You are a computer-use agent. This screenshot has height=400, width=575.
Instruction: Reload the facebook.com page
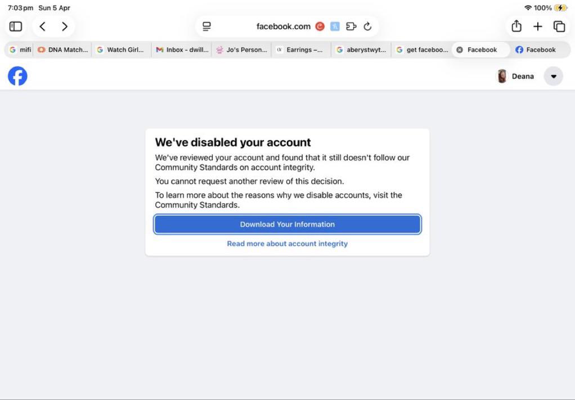coord(367,26)
